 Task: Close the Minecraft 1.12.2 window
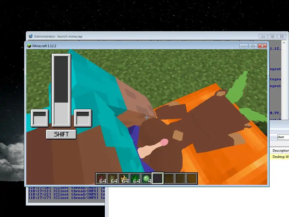pos(262,46)
